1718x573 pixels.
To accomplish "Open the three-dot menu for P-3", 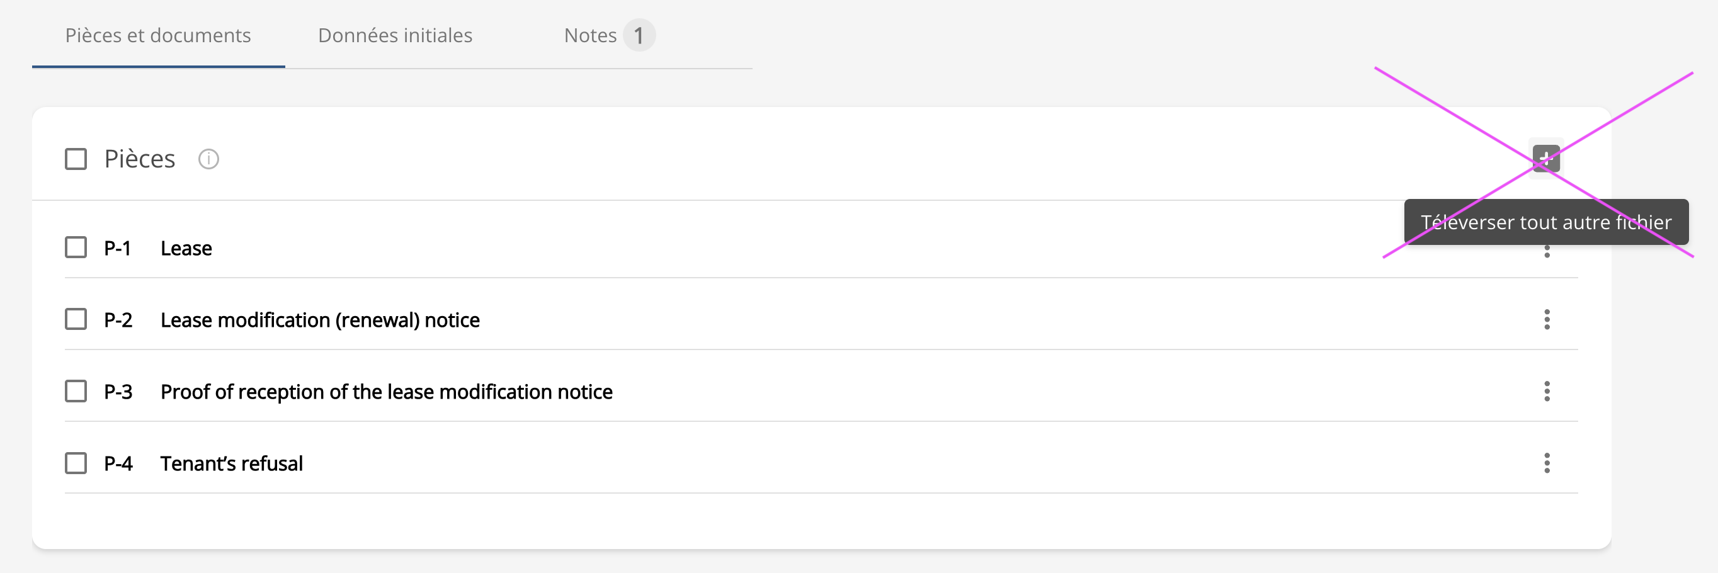I will (1547, 392).
